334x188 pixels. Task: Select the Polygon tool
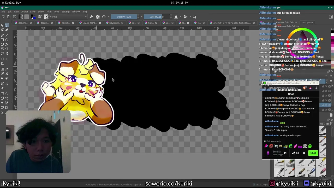pyautogui.click(x=2, y=44)
